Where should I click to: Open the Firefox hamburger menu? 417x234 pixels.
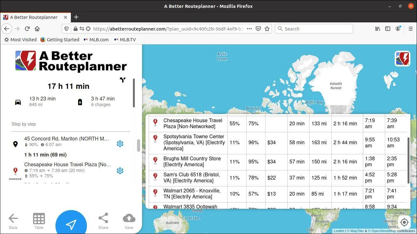(x=410, y=29)
